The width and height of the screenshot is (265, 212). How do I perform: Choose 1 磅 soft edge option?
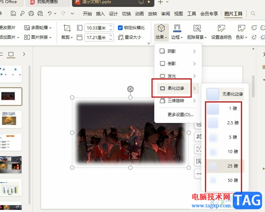[x=225, y=109]
